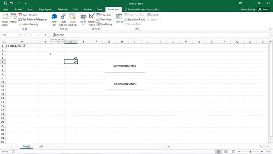The image size is (273, 154).
Task: Open Ribbon Display Options
Action: tap(241, 3)
